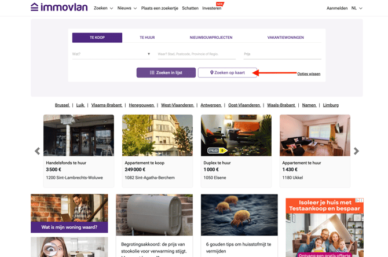Open the Limburg region link

pos(331,105)
